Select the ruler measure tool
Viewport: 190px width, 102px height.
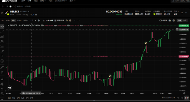point(2,68)
